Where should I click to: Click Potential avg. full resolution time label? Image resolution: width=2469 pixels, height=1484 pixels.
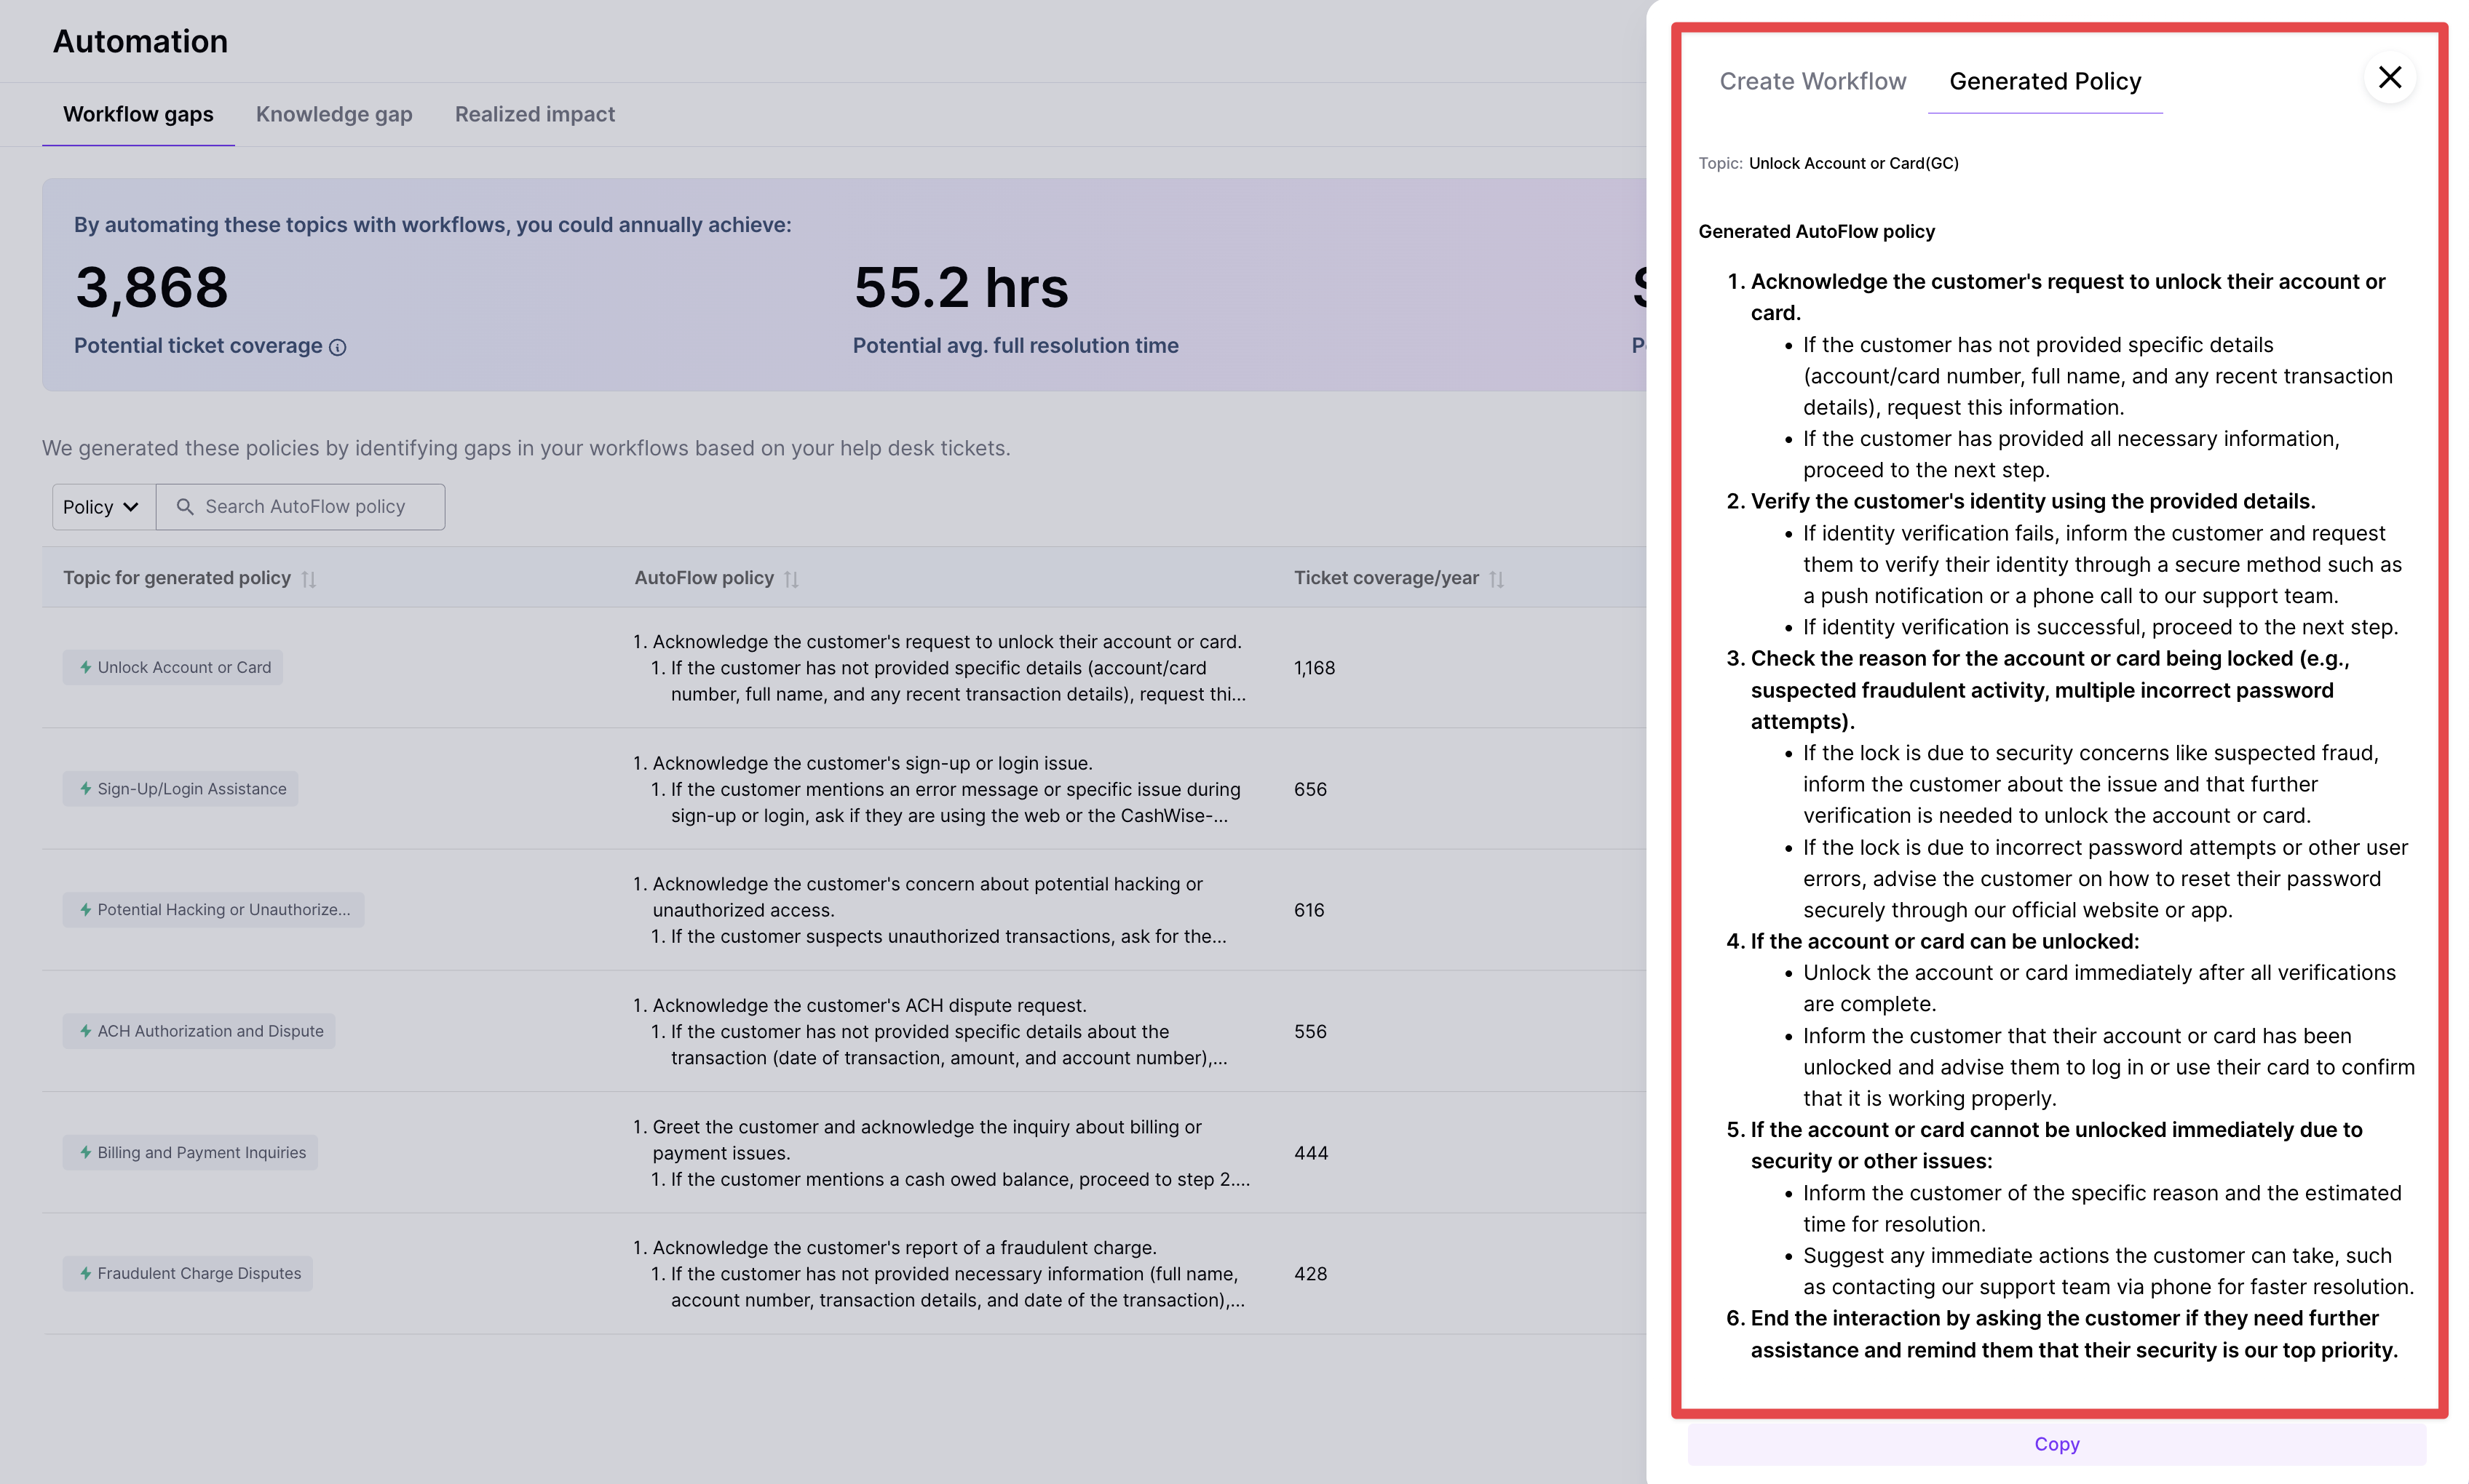click(1015, 345)
